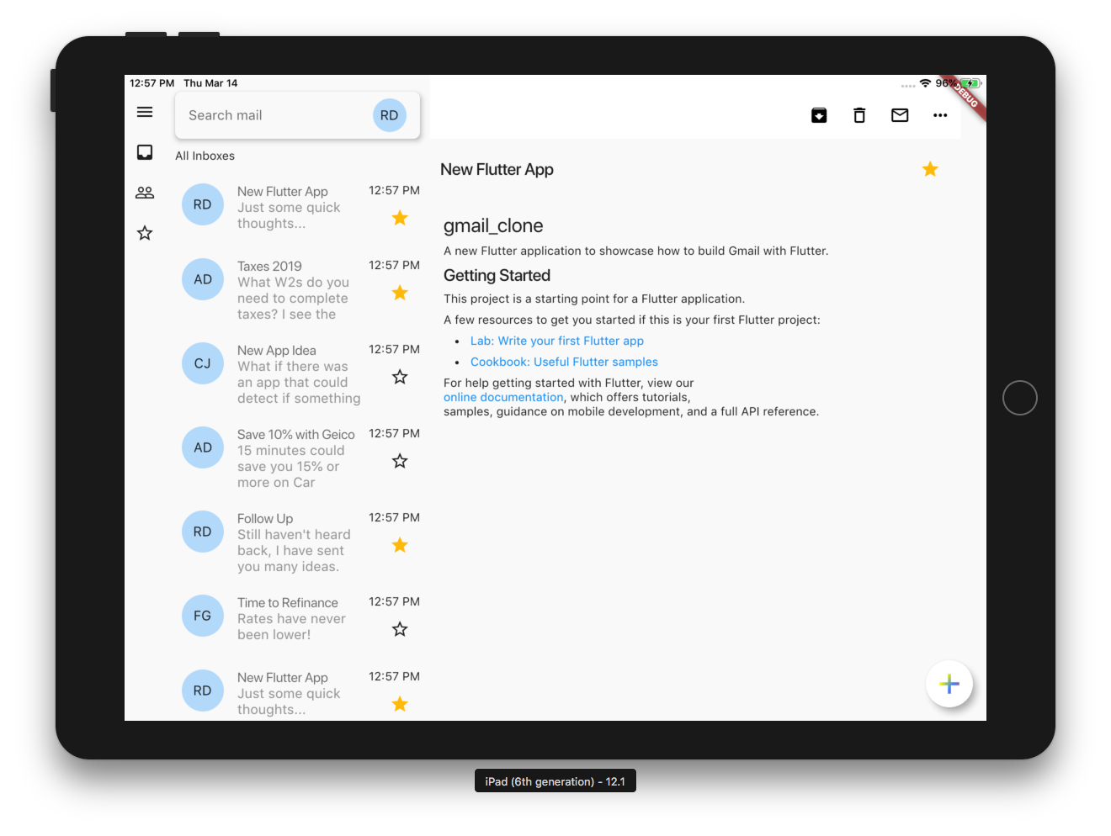Open the three-dot more options menu
The image size is (1111, 836).
(940, 115)
